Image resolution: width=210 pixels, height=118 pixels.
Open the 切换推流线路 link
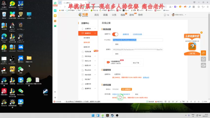pyautogui.click(x=137, y=34)
